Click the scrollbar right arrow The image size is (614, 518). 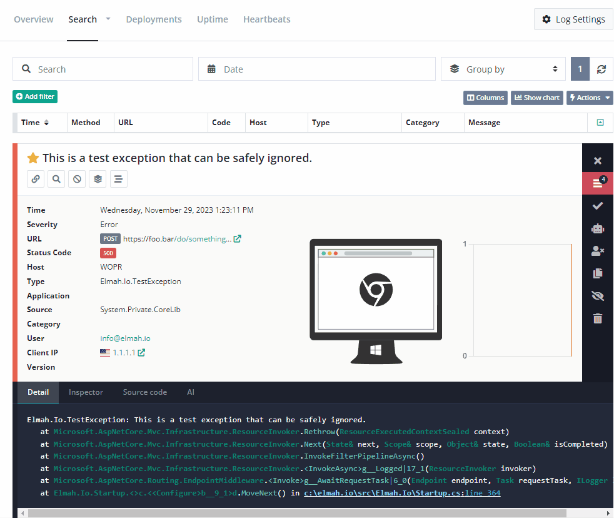(608, 513)
